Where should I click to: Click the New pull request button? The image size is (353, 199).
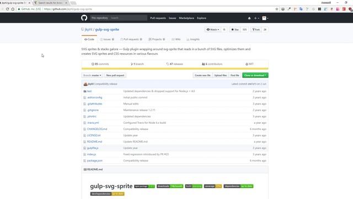pyautogui.click(x=115, y=75)
